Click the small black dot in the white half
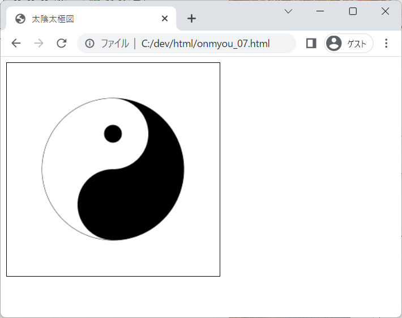The height and width of the screenshot is (318, 402). (x=113, y=134)
